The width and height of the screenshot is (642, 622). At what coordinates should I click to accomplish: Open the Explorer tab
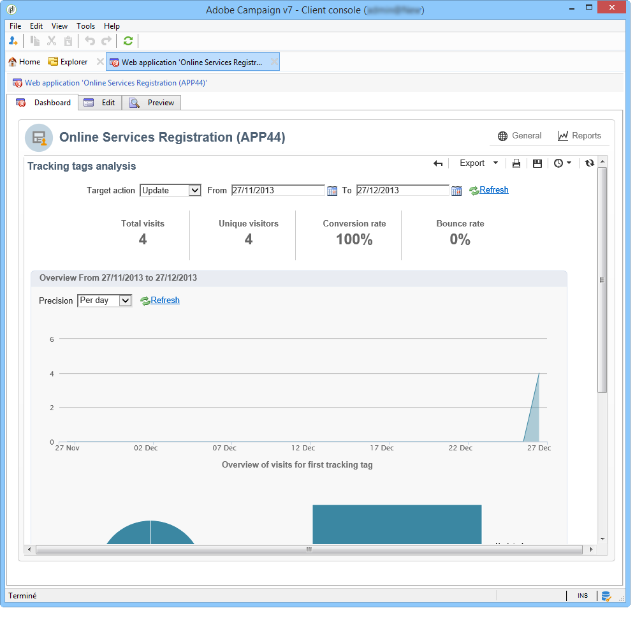click(x=68, y=62)
